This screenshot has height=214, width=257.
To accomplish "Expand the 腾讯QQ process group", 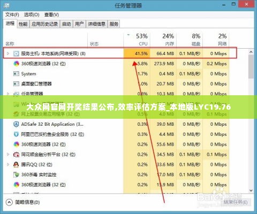I will 8,164.
